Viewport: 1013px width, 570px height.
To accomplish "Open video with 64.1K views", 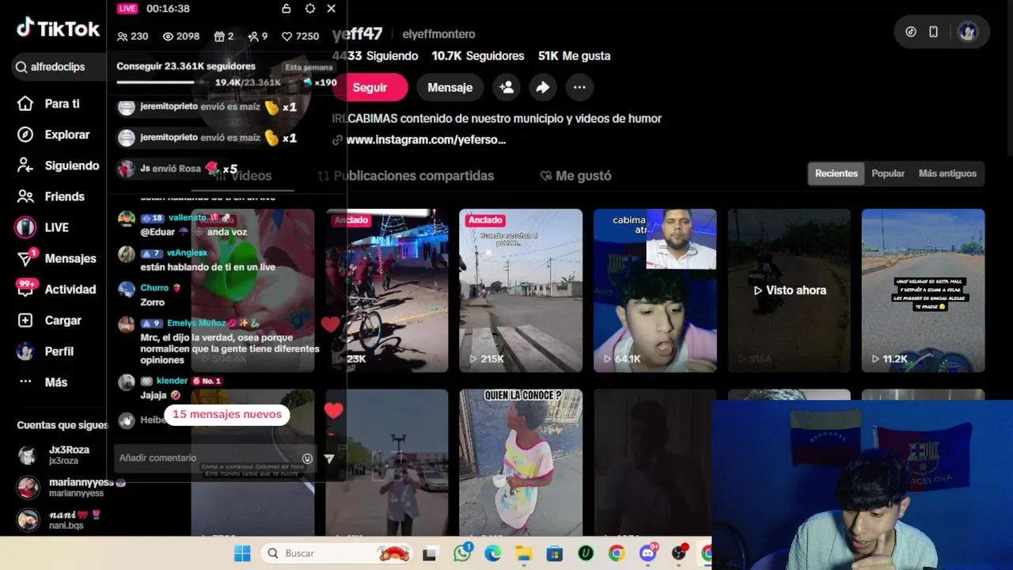I will (655, 291).
